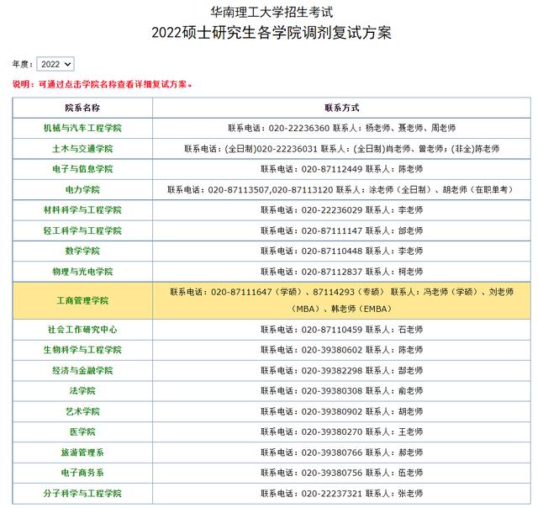Screen dimensions: 538x508
Task: Open 电子与信息学院 link
Action: click(x=82, y=169)
